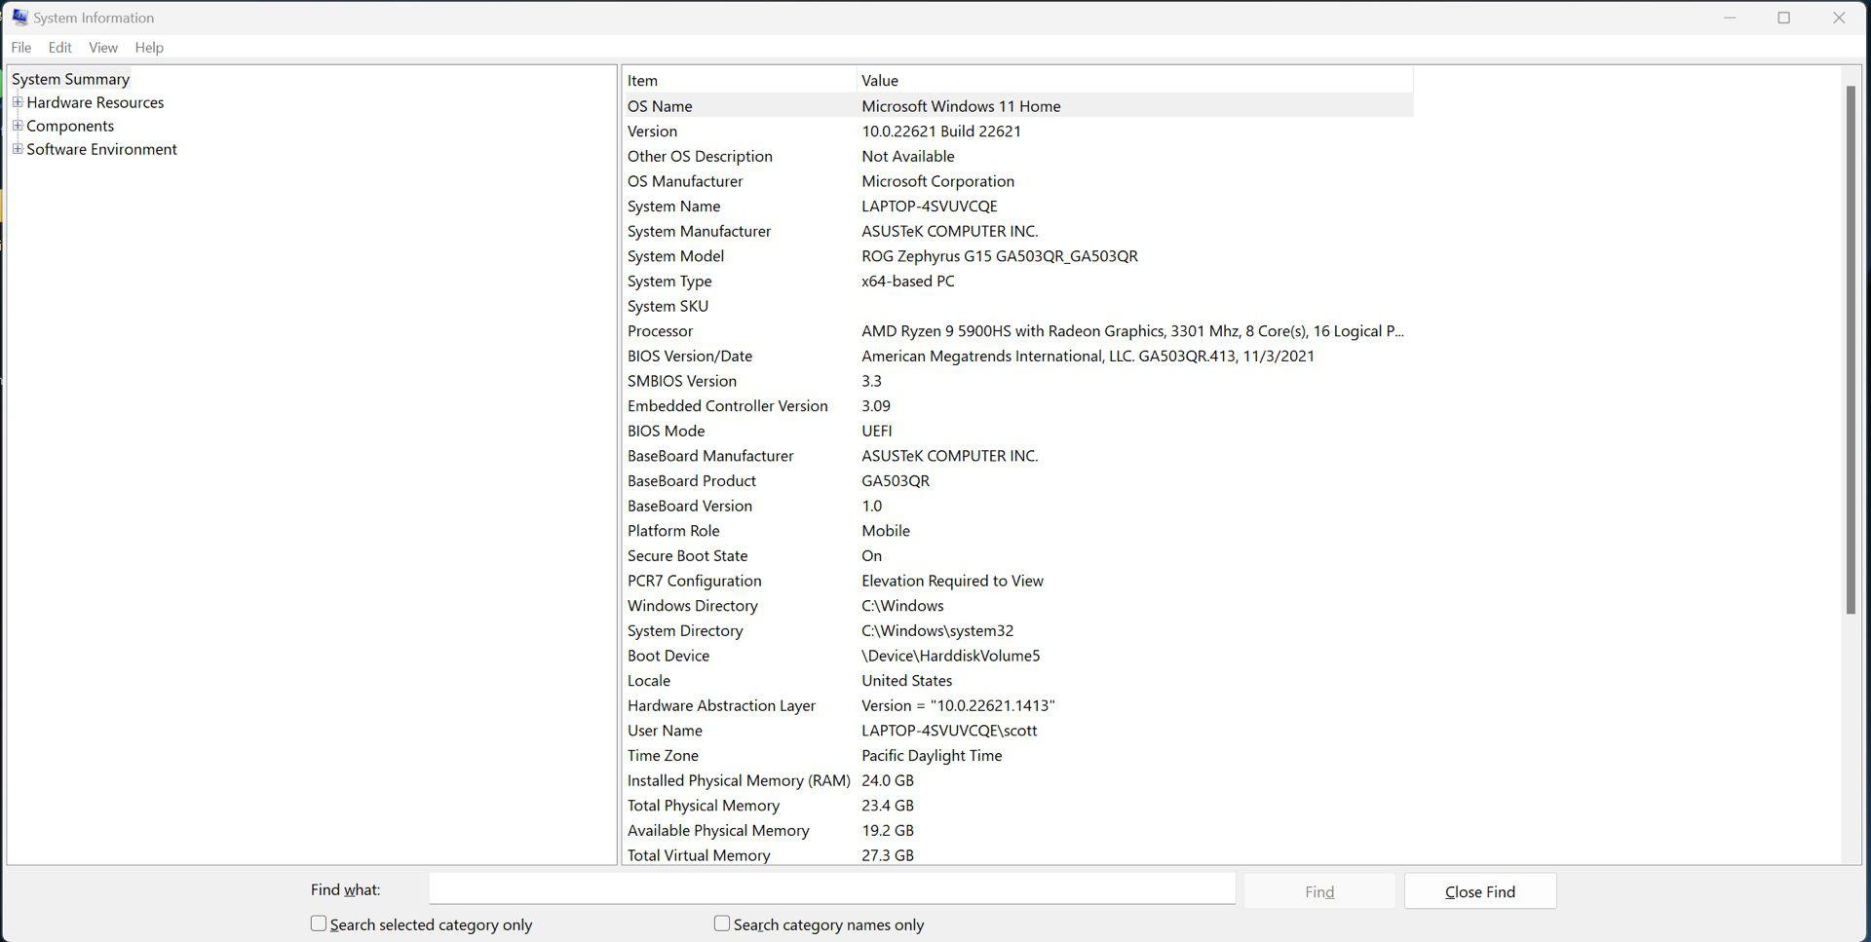Viewport: 1871px width, 942px height.
Task: Click the Value column header
Action: pos(1135,80)
